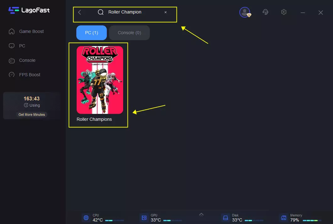Viewport: 333px width, 224px height.
Task: Click the Game Boost home icon
Action: point(12,31)
